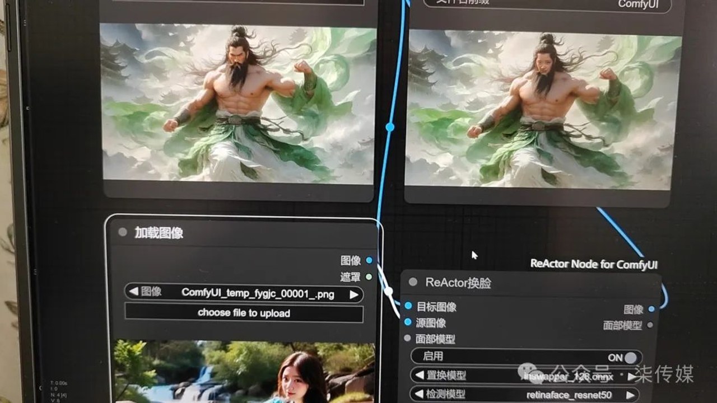This screenshot has width=717, height=403.
Task: Click the 目标图像 input port
Action: click(408, 306)
